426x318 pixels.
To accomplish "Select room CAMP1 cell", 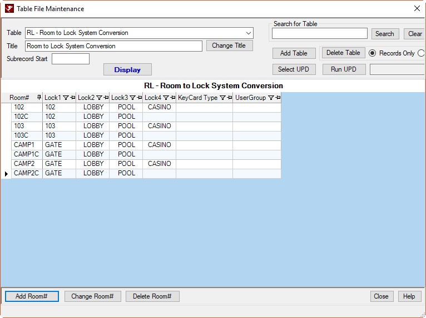I will (27, 145).
